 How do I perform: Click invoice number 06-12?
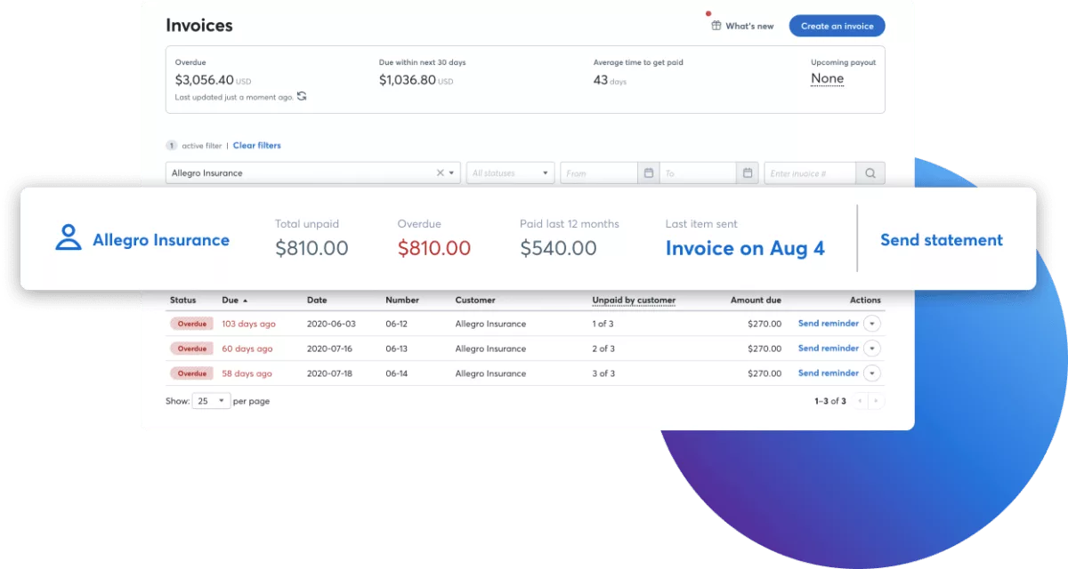click(397, 325)
